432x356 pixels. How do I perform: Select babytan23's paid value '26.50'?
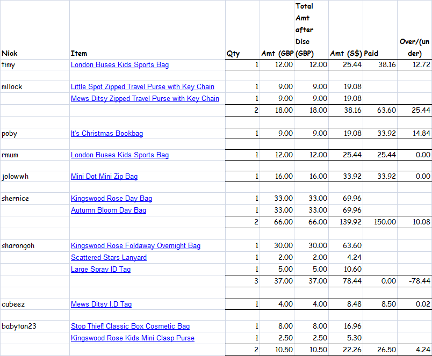[x=380, y=350]
